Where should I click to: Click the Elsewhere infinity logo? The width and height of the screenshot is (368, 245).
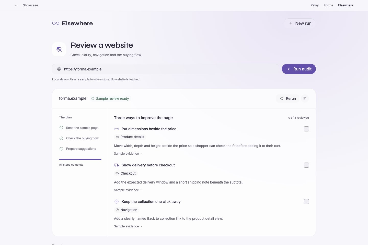56,23
